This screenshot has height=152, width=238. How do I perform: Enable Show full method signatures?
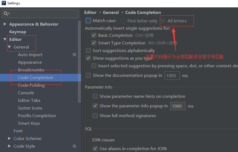[95, 115]
